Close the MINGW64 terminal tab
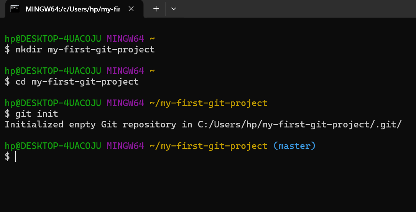The height and width of the screenshot is (212, 416). tap(132, 9)
